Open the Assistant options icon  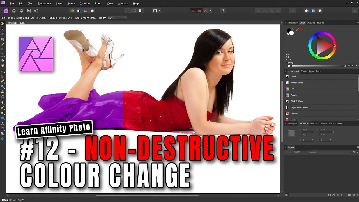[223, 11]
